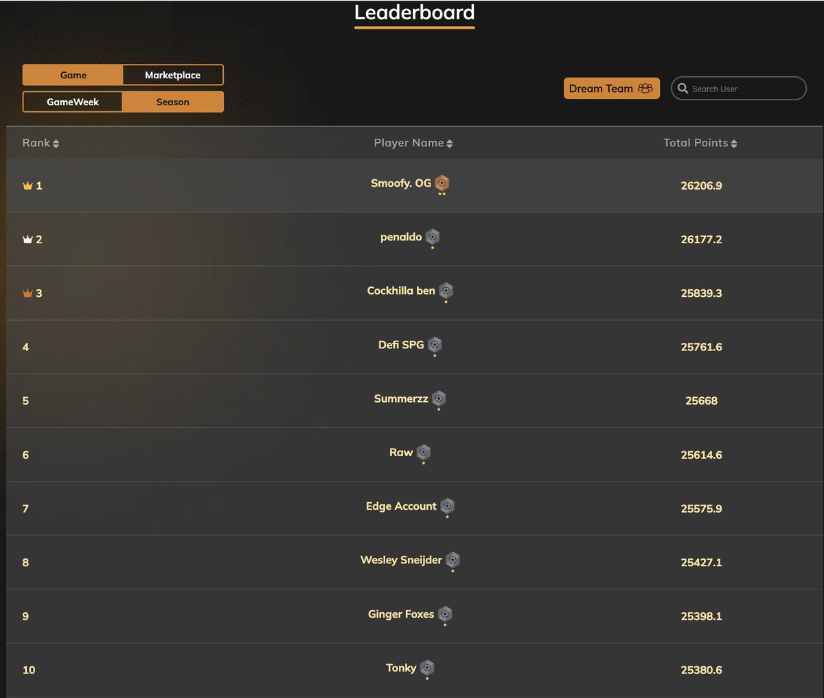Select the Edge Account player name
The image size is (824, 698).
401,506
